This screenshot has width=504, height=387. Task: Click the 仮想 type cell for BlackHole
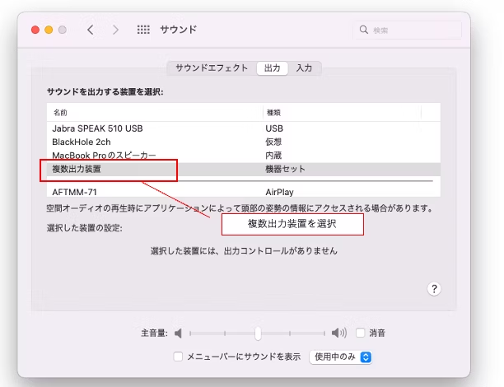pos(273,142)
